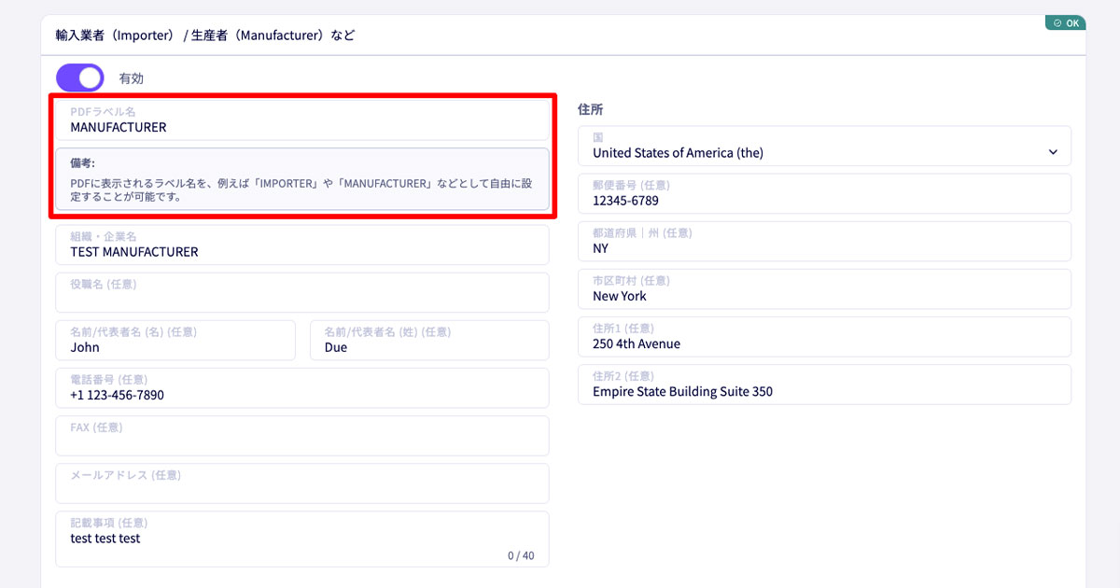
Task: Focus the 組織・企業名 input field
Action: pyautogui.click(x=302, y=245)
